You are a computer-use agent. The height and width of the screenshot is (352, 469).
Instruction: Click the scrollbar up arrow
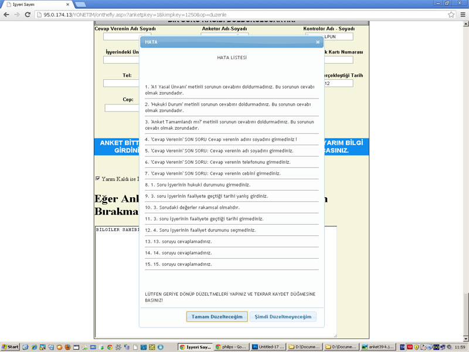[465, 24]
